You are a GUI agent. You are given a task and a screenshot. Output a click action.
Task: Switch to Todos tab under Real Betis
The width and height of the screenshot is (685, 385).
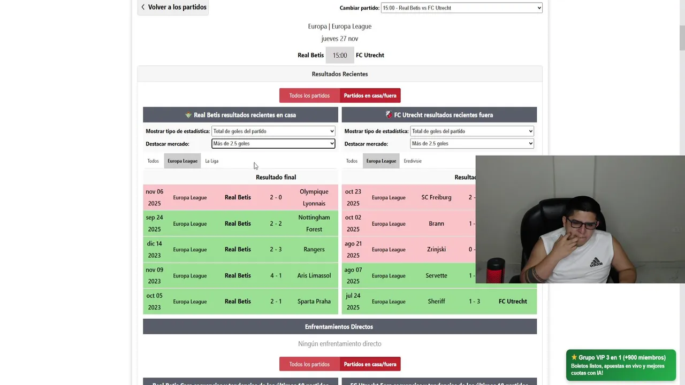[x=153, y=161]
